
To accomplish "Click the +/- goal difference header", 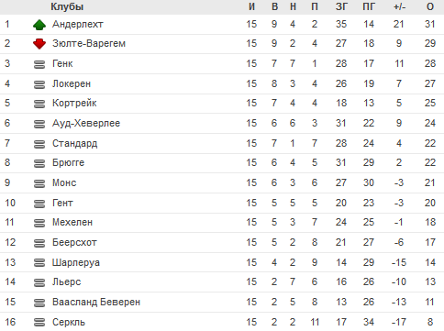I will (x=399, y=6).
